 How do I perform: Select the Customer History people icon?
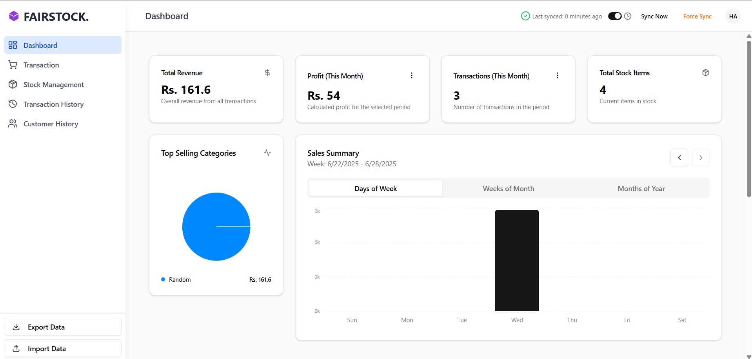tap(13, 124)
